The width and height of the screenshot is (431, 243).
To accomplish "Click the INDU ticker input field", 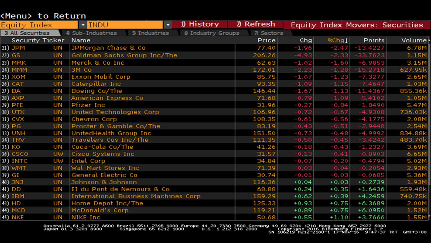I will (125, 25).
